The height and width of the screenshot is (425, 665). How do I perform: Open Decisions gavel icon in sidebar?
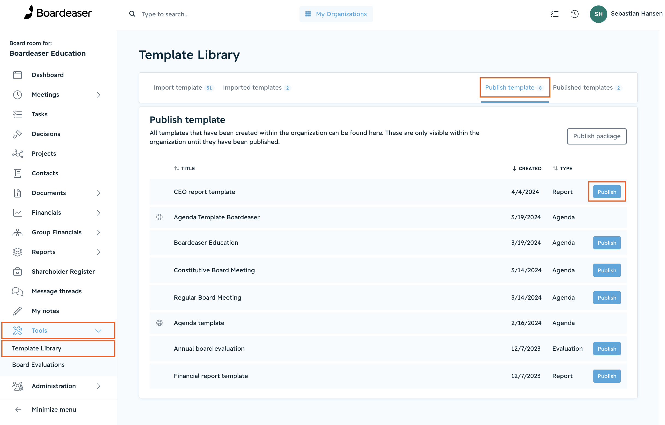coord(17,134)
